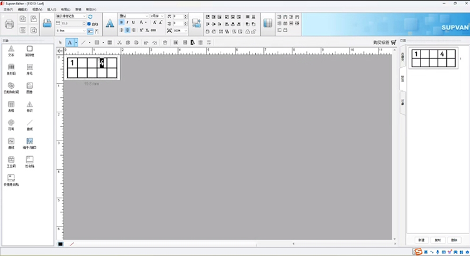Viewport: 470px width, 256px height.
Task: Toggle Italic text formatting
Action: click(127, 23)
